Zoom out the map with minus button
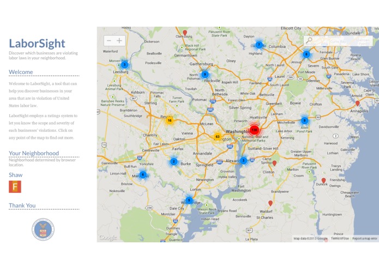The width and height of the screenshot is (379, 269). point(109,41)
